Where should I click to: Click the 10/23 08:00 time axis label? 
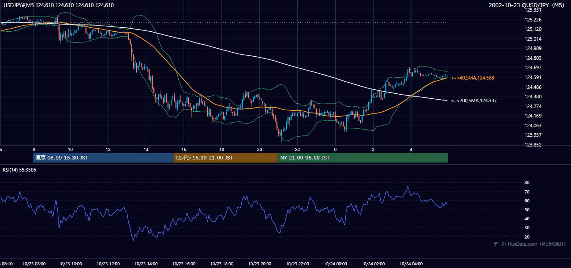click(x=34, y=264)
